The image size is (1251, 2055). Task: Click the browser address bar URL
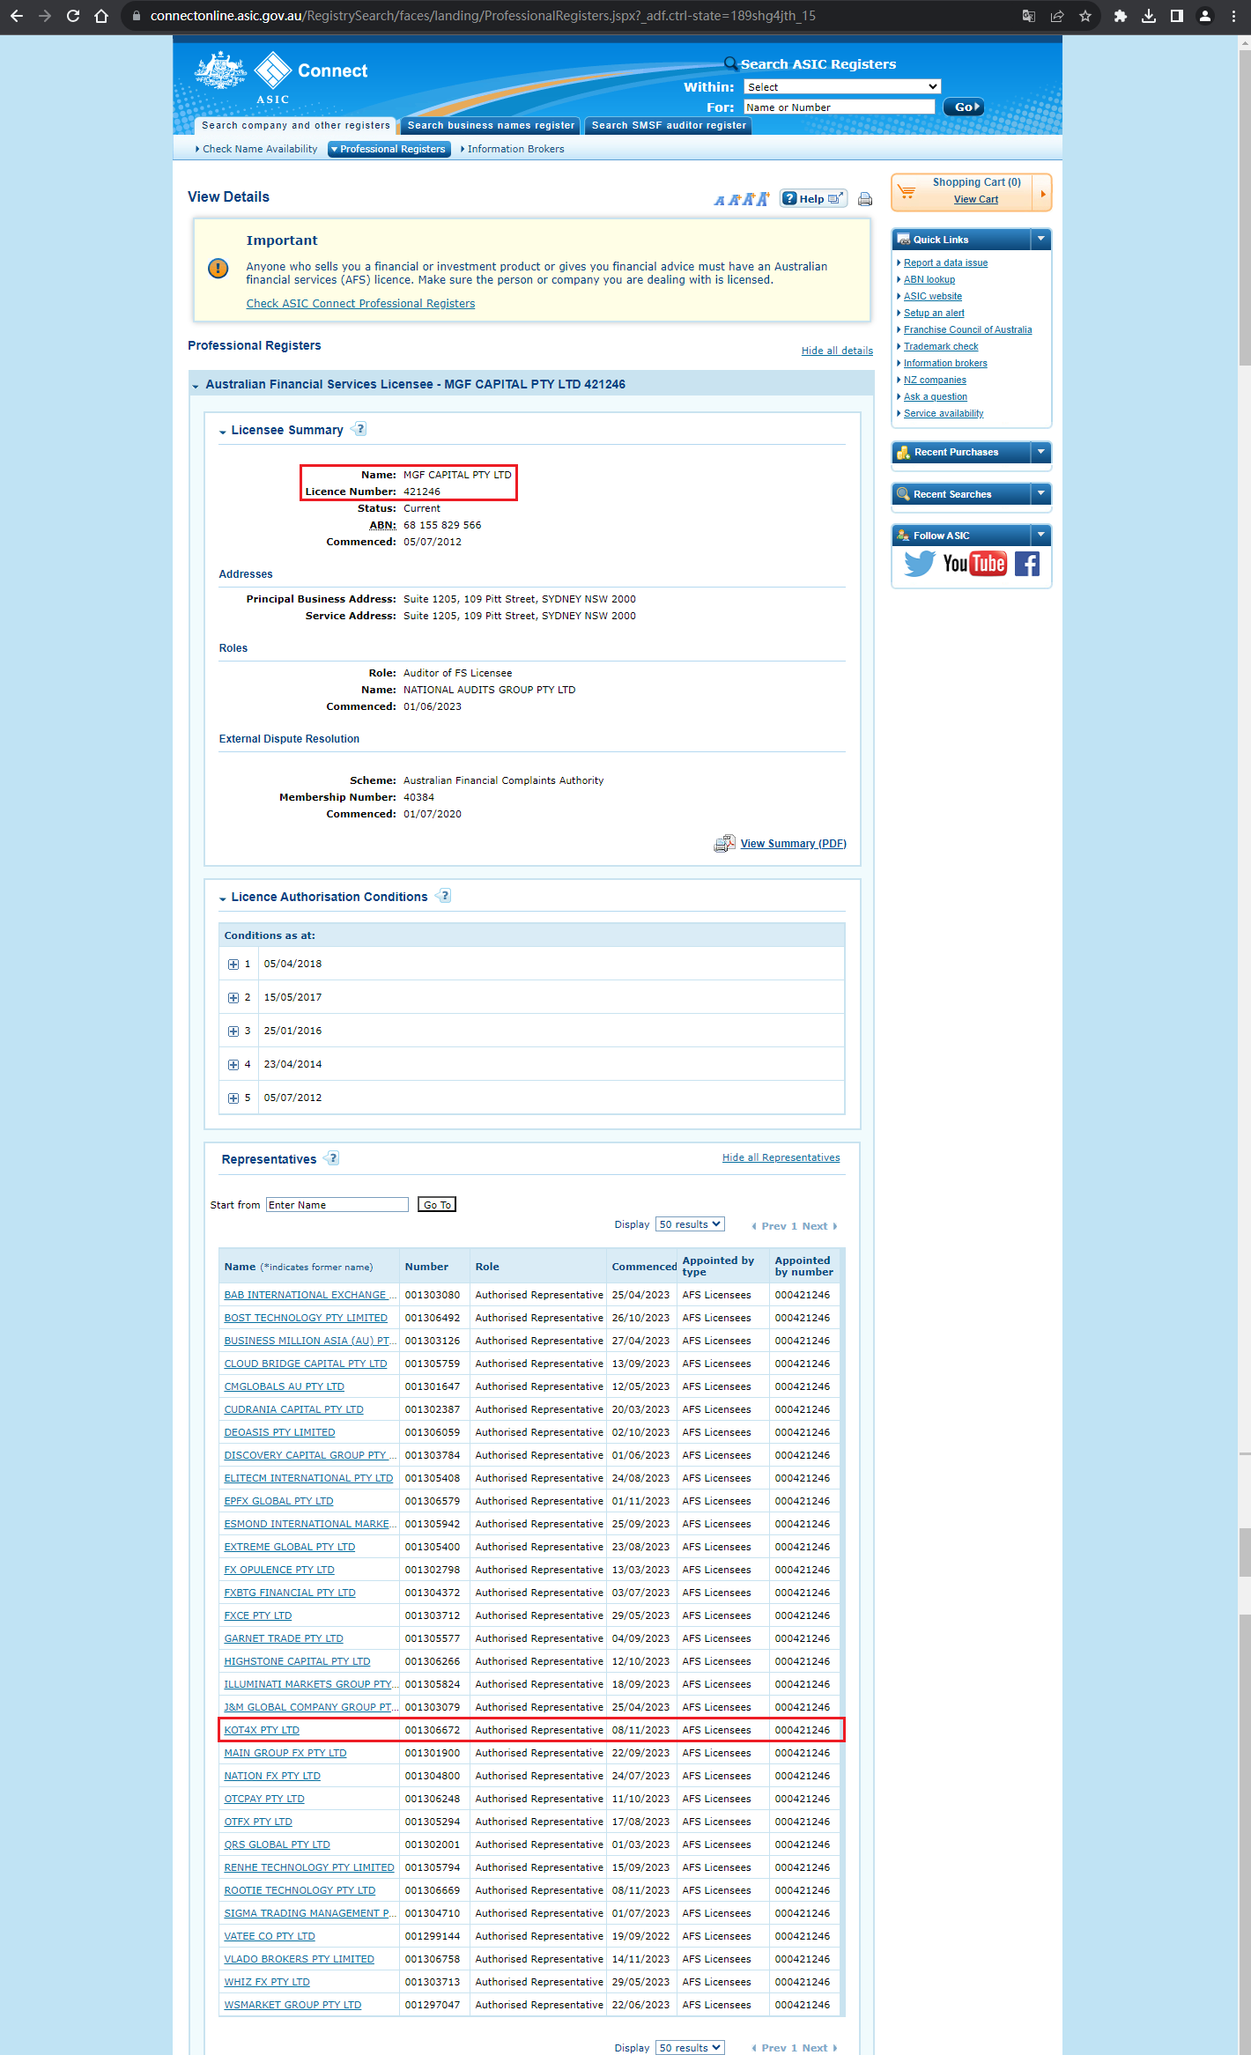[483, 16]
